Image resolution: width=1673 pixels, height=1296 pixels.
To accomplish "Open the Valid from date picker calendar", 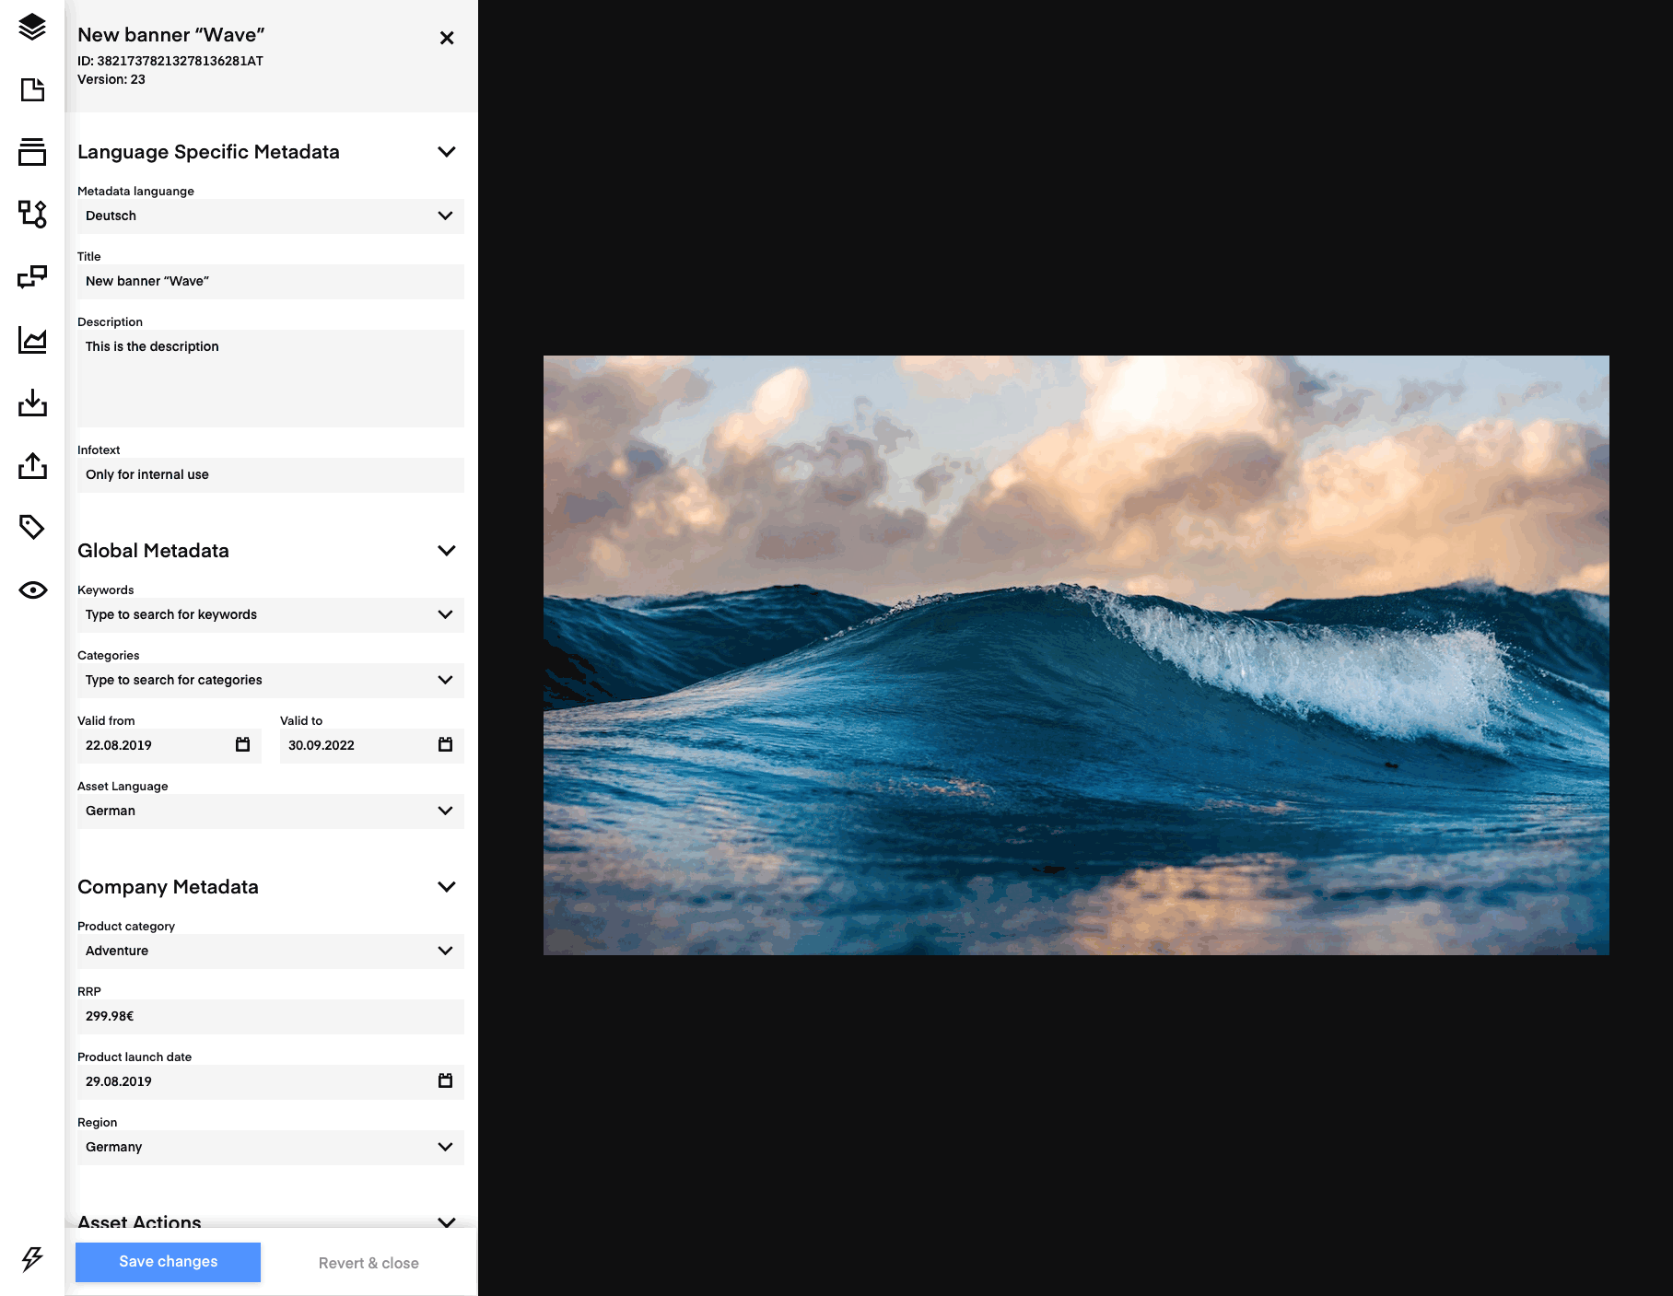I will click(242, 745).
